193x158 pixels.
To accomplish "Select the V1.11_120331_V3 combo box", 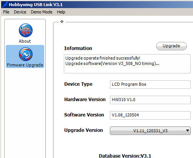I will pos(150,131).
